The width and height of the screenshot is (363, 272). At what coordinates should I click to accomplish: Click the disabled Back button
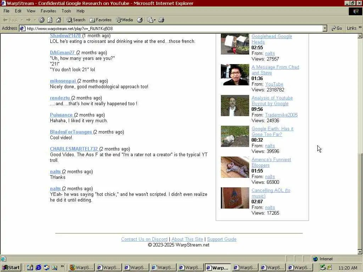(10, 20)
